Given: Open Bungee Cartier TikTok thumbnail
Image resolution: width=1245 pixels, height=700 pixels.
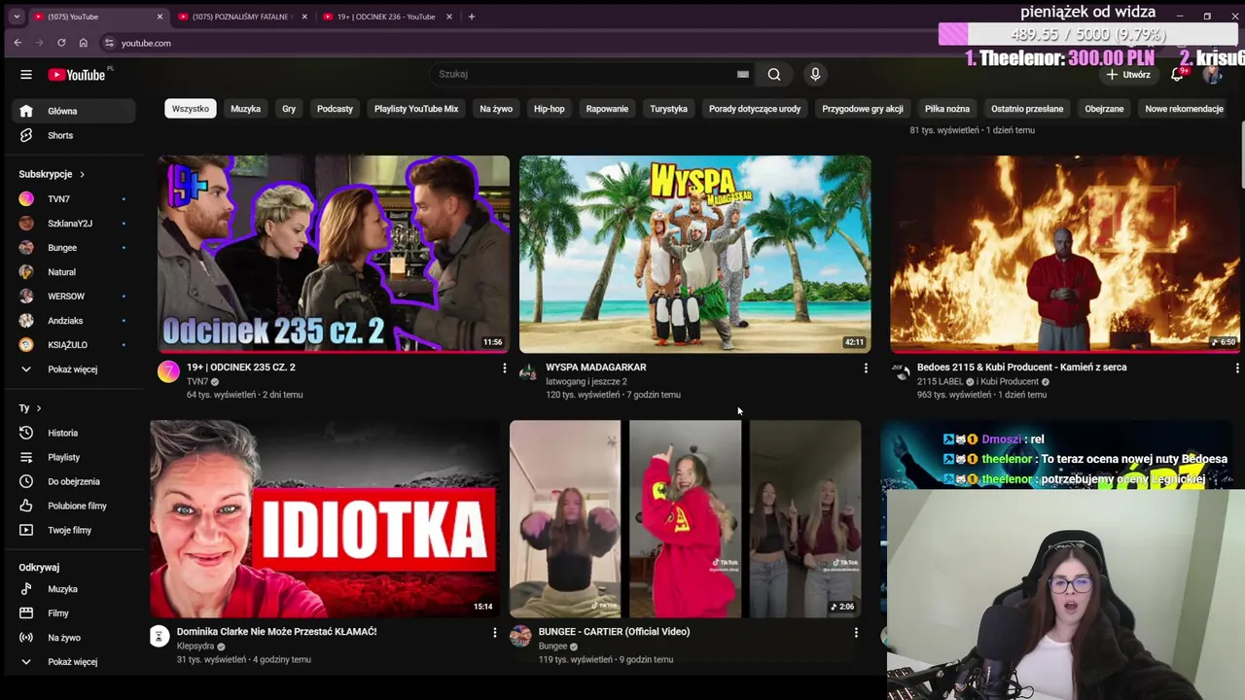Looking at the screenshot, I should point(686,518).
